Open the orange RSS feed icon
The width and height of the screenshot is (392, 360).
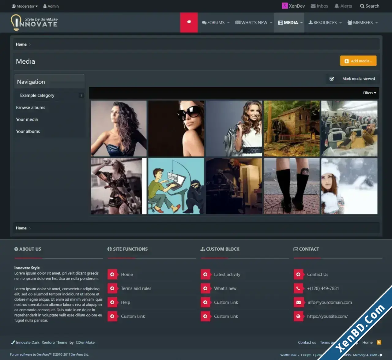coord(379,342)
